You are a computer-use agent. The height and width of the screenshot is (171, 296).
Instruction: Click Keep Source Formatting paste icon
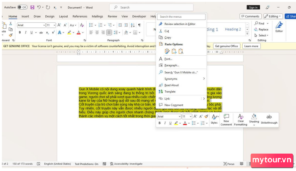click(167, 51)
